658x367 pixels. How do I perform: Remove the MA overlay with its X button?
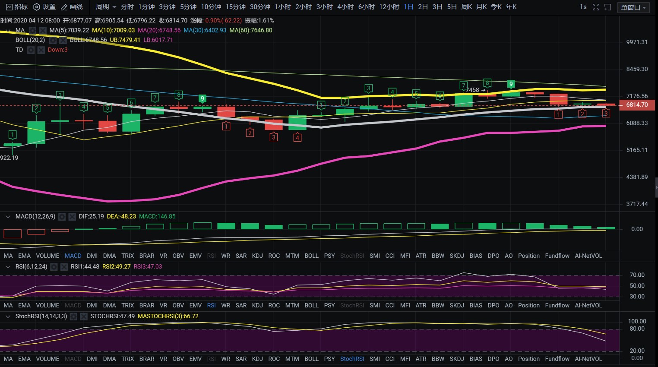42,30
